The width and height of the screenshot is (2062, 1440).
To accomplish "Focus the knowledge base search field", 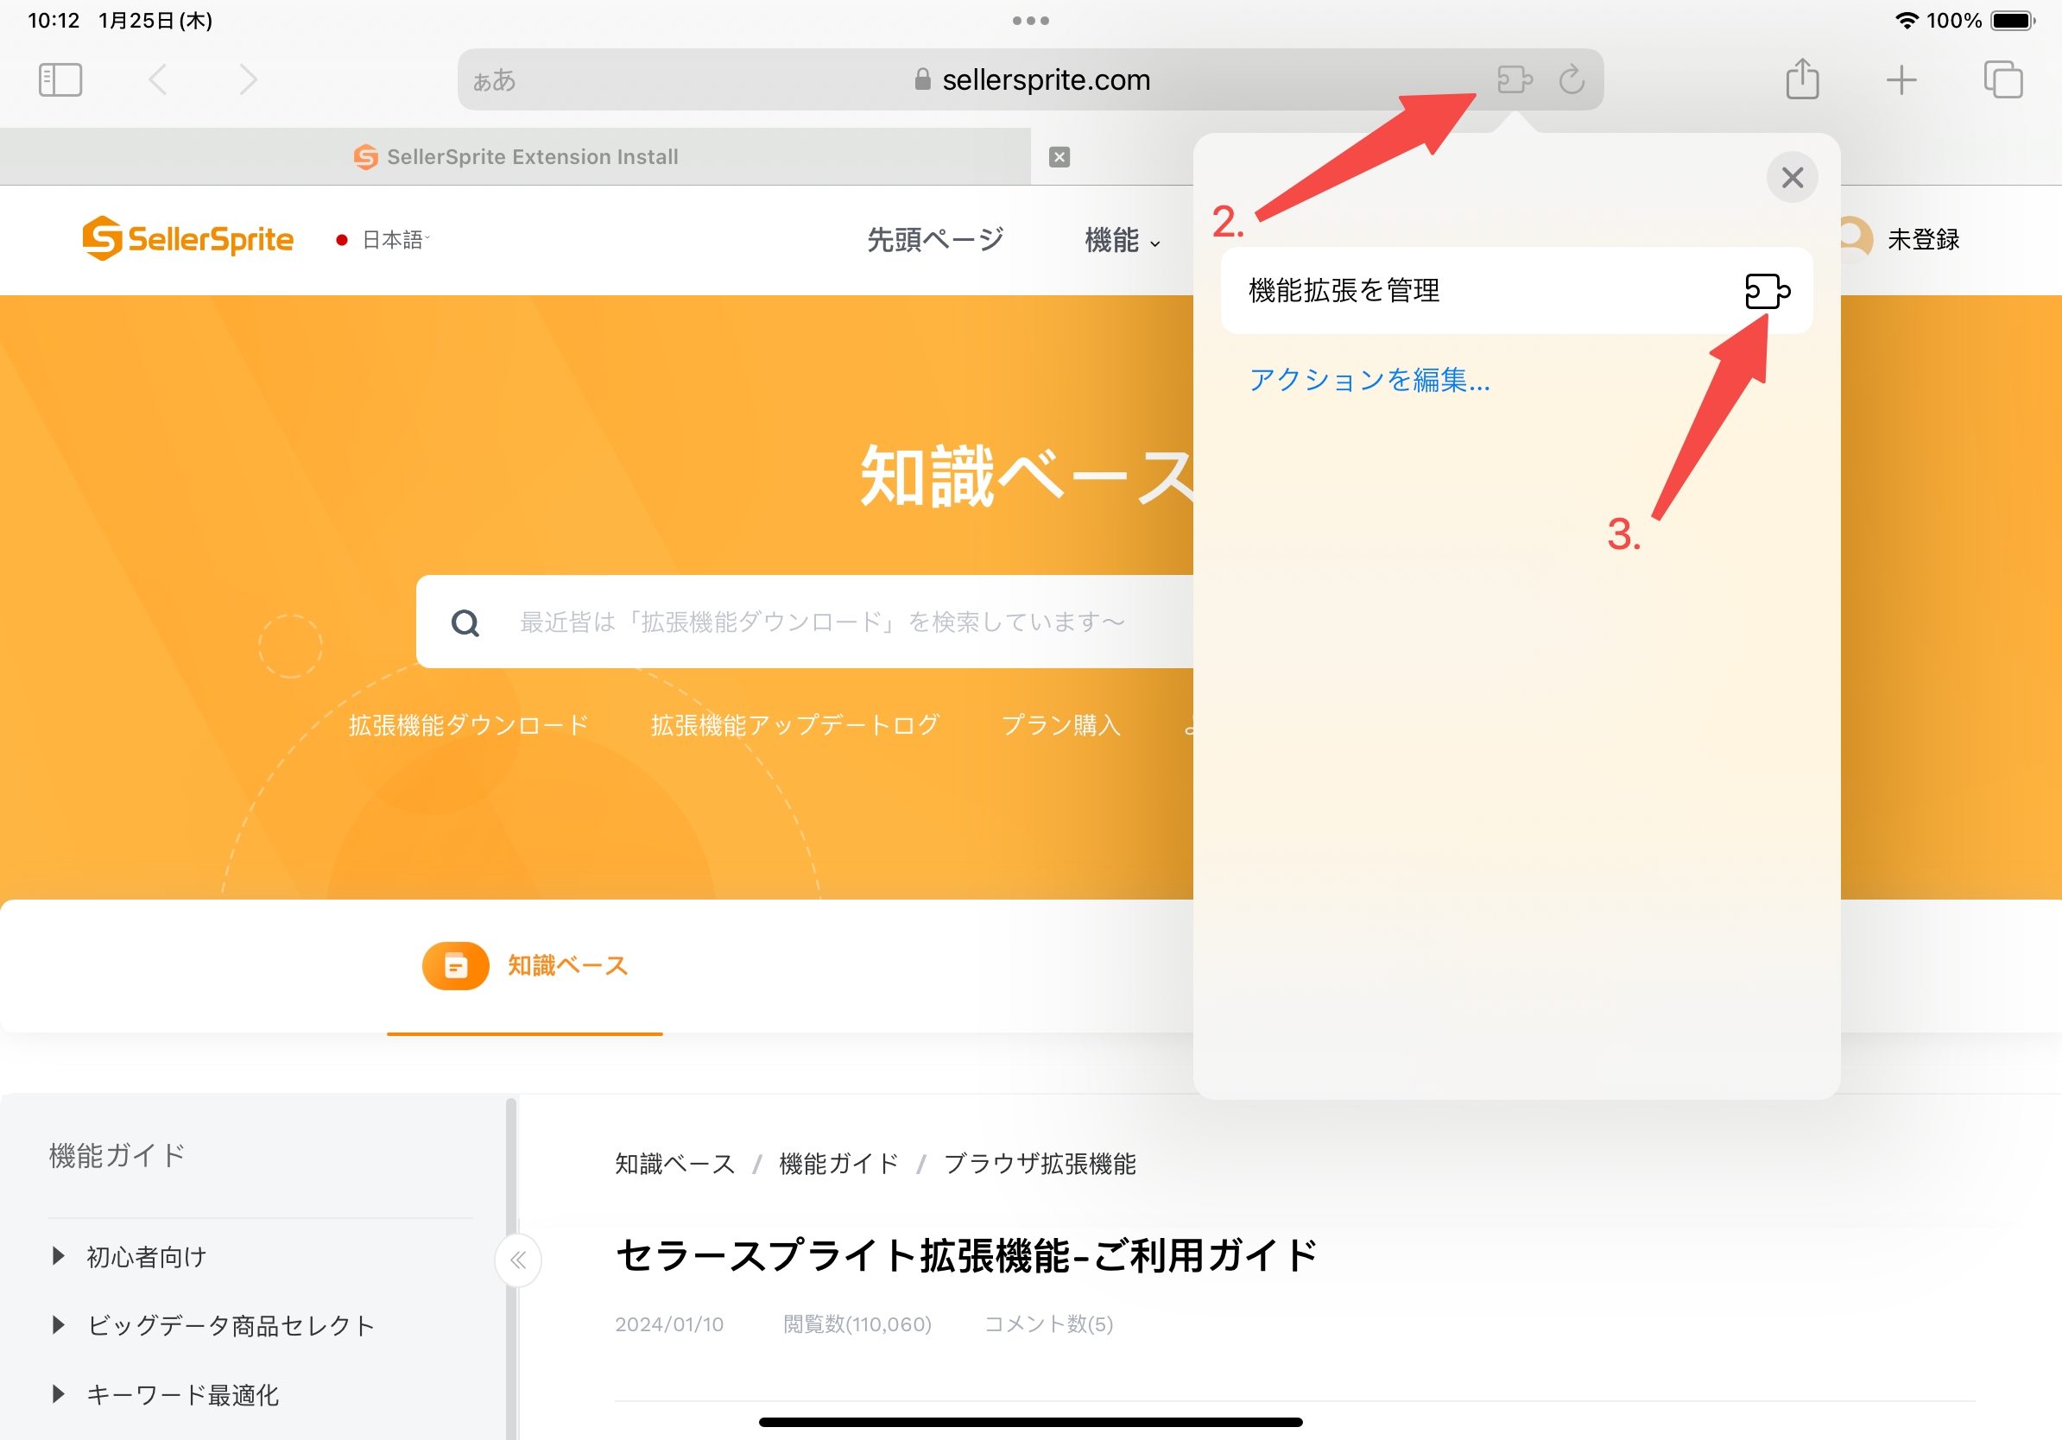I will (x=805, y=622).
